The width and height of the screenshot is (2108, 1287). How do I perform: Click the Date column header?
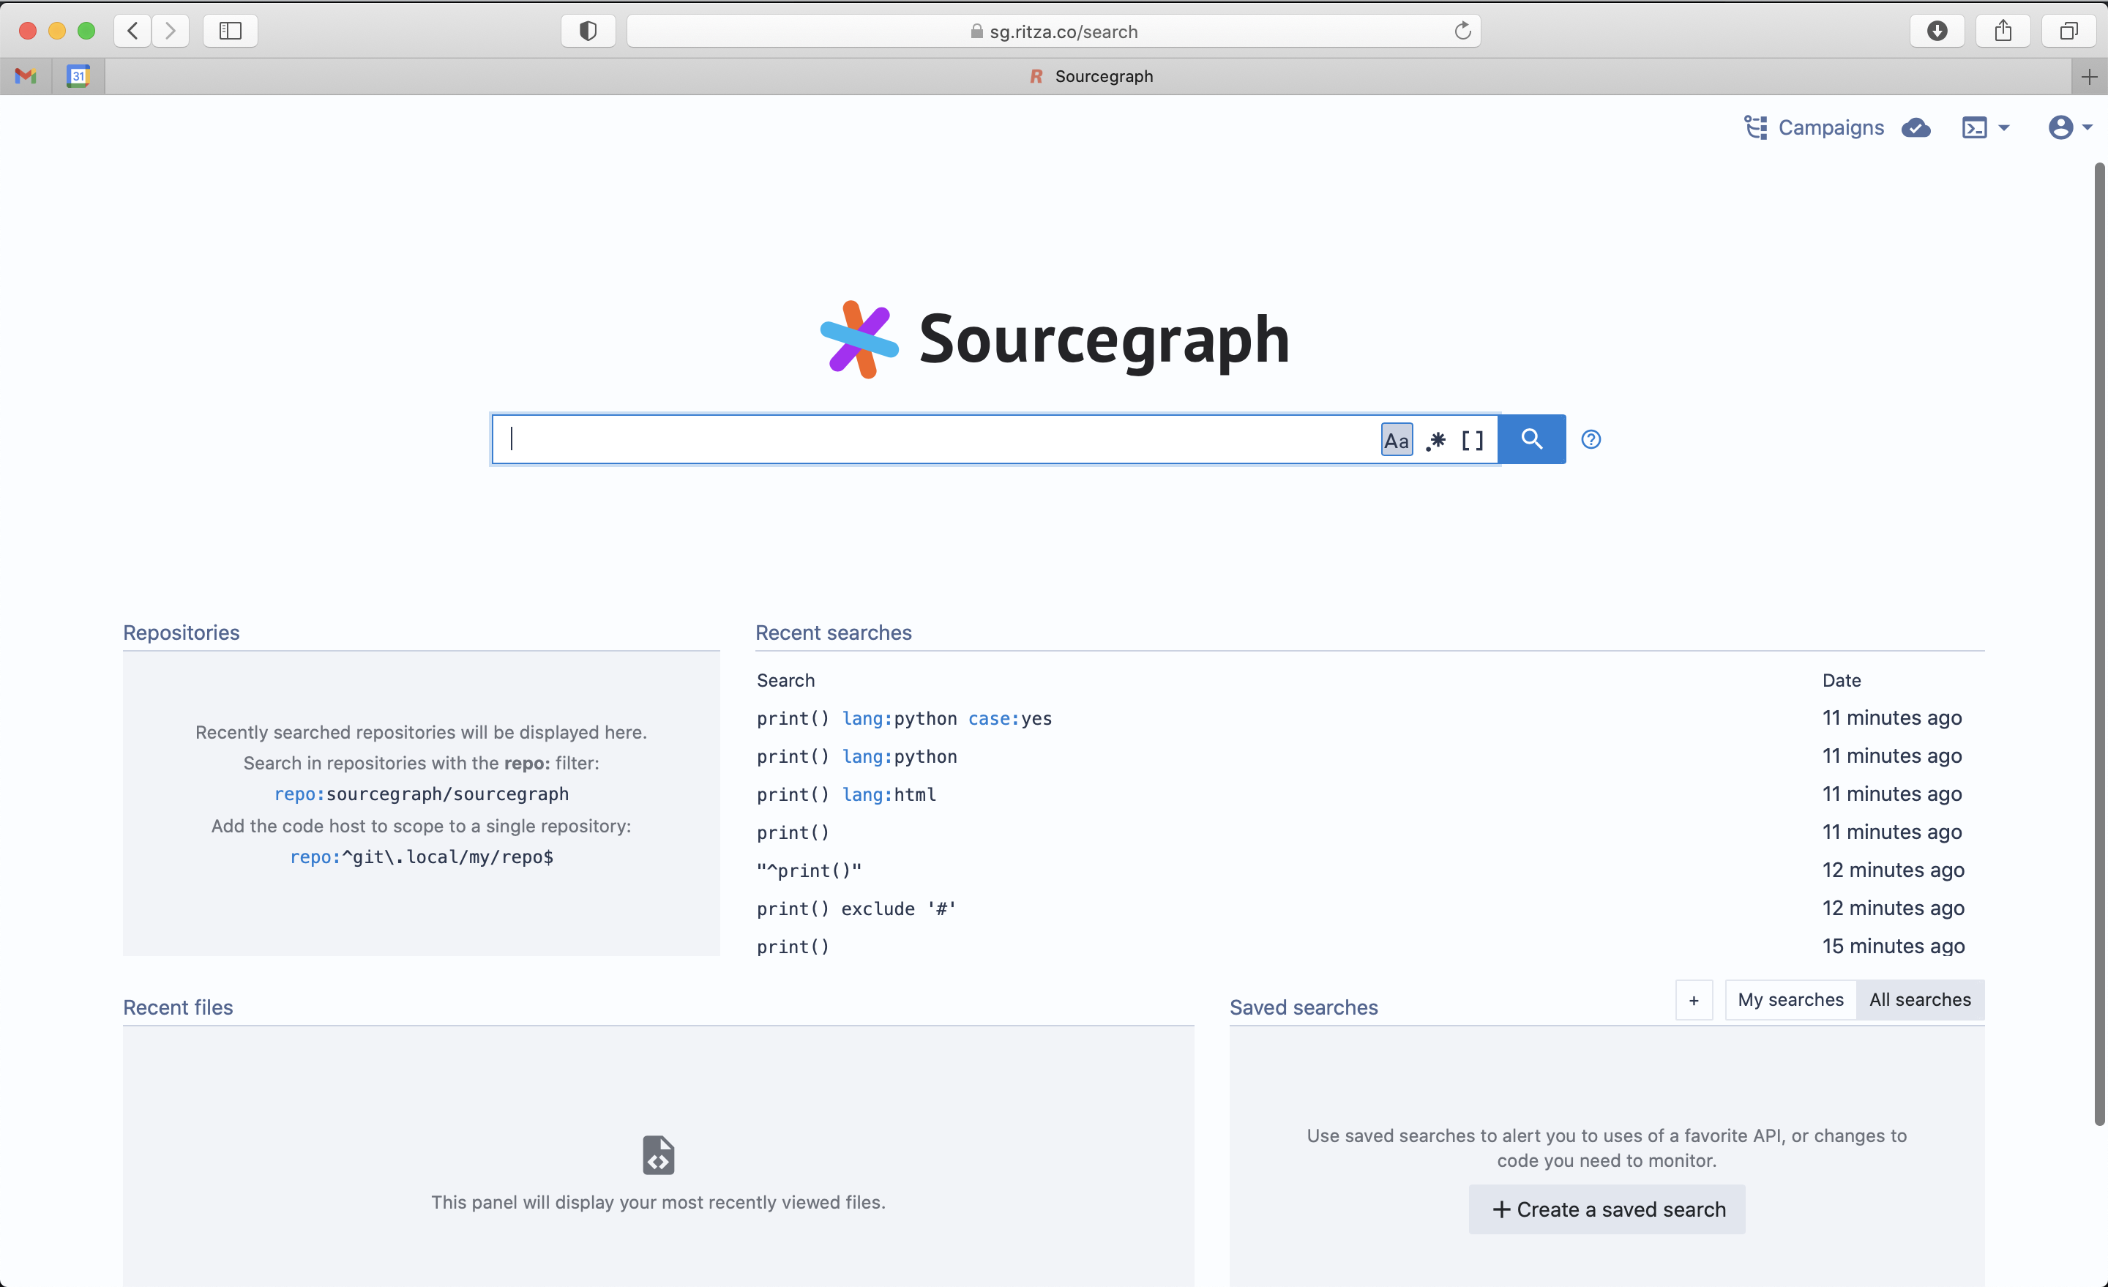[x=1841, y=680]
